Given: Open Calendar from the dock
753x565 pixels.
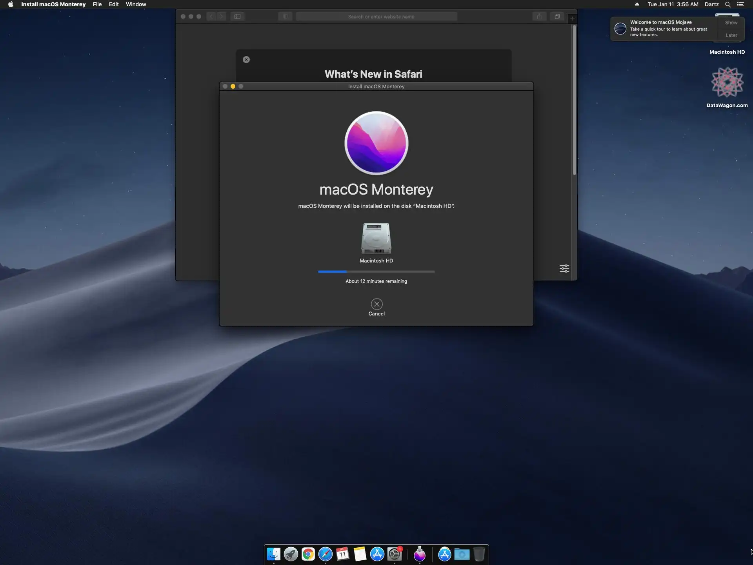Looking at the screenshot, I should click(343, 554).
